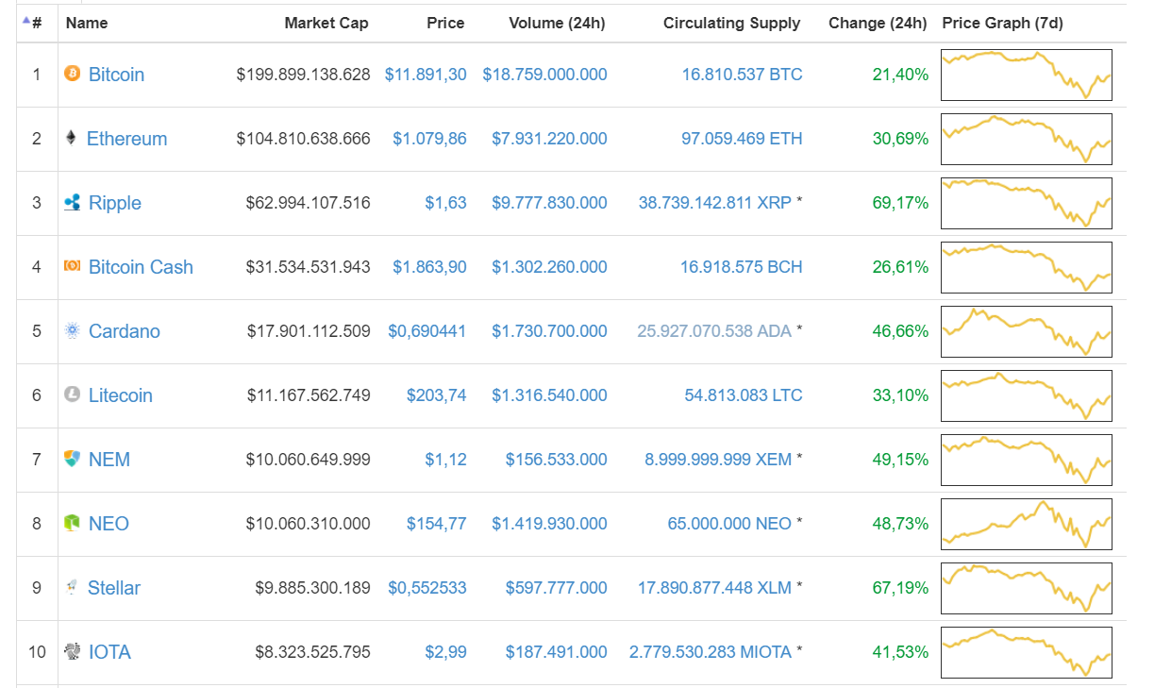Sort by the Change (24h) column header

pyautogui.click(x=878, y=22)
